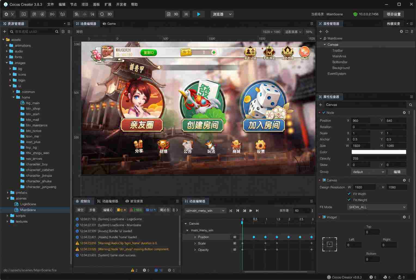This screenshot has height=280, width=416.
Task: Toggle error filter in console toolbar
Action: [x=136, y=210]
